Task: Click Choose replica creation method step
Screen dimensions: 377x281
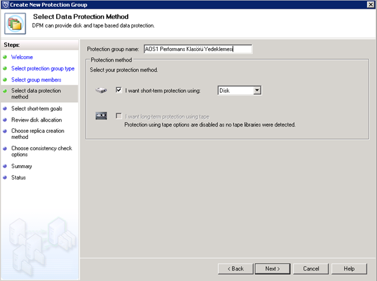Action: click(38, 134)
